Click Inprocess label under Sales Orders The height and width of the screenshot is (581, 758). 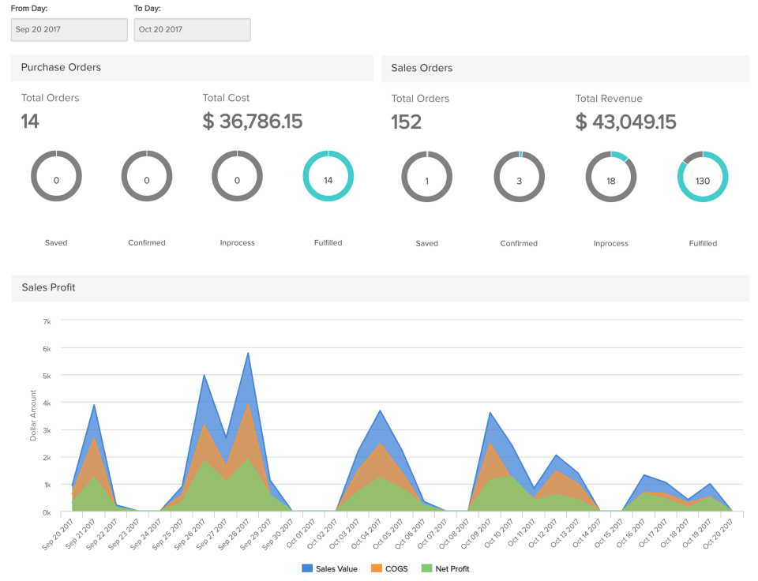611,244
